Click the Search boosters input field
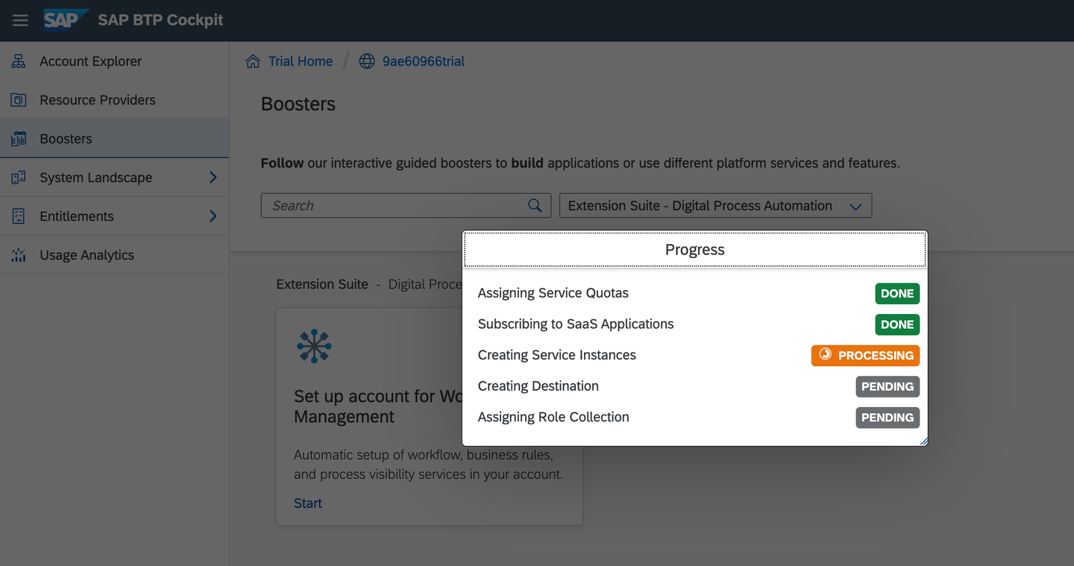This screenshot has width=1074, height=566. pyautogui.click(x=406, y=206)
